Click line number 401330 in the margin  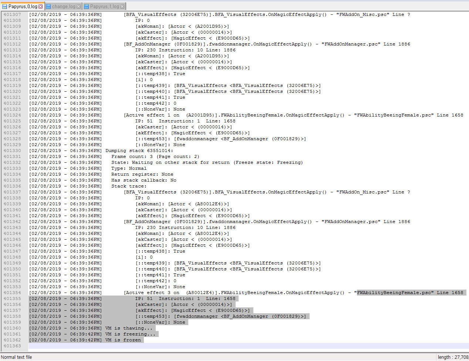13,151
